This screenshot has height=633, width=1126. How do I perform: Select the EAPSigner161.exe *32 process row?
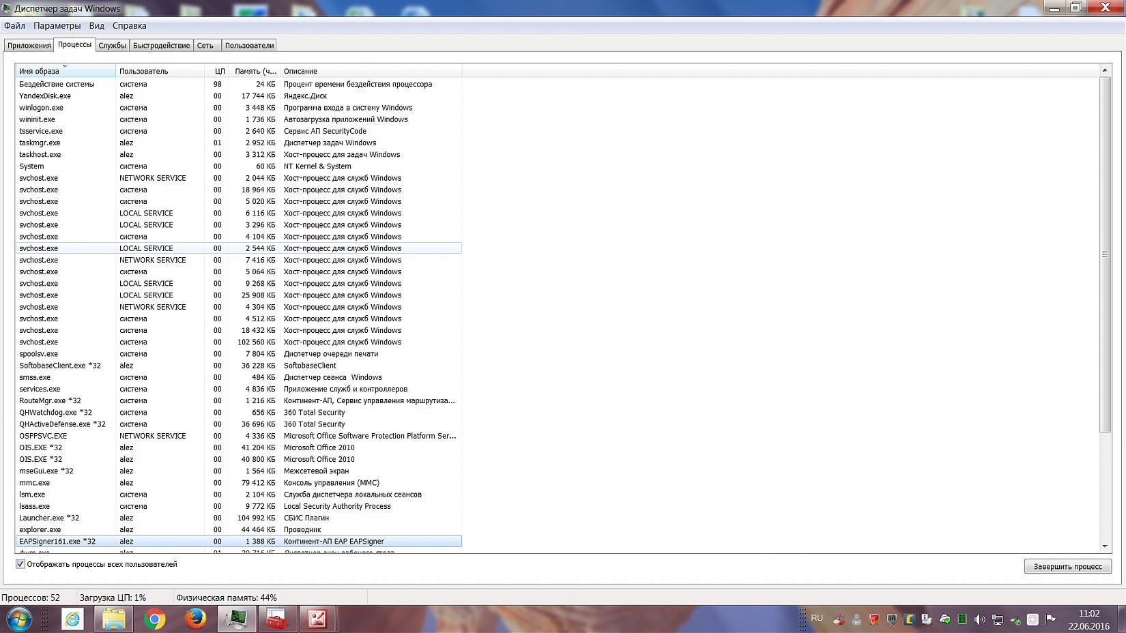(x=239, y=542)
